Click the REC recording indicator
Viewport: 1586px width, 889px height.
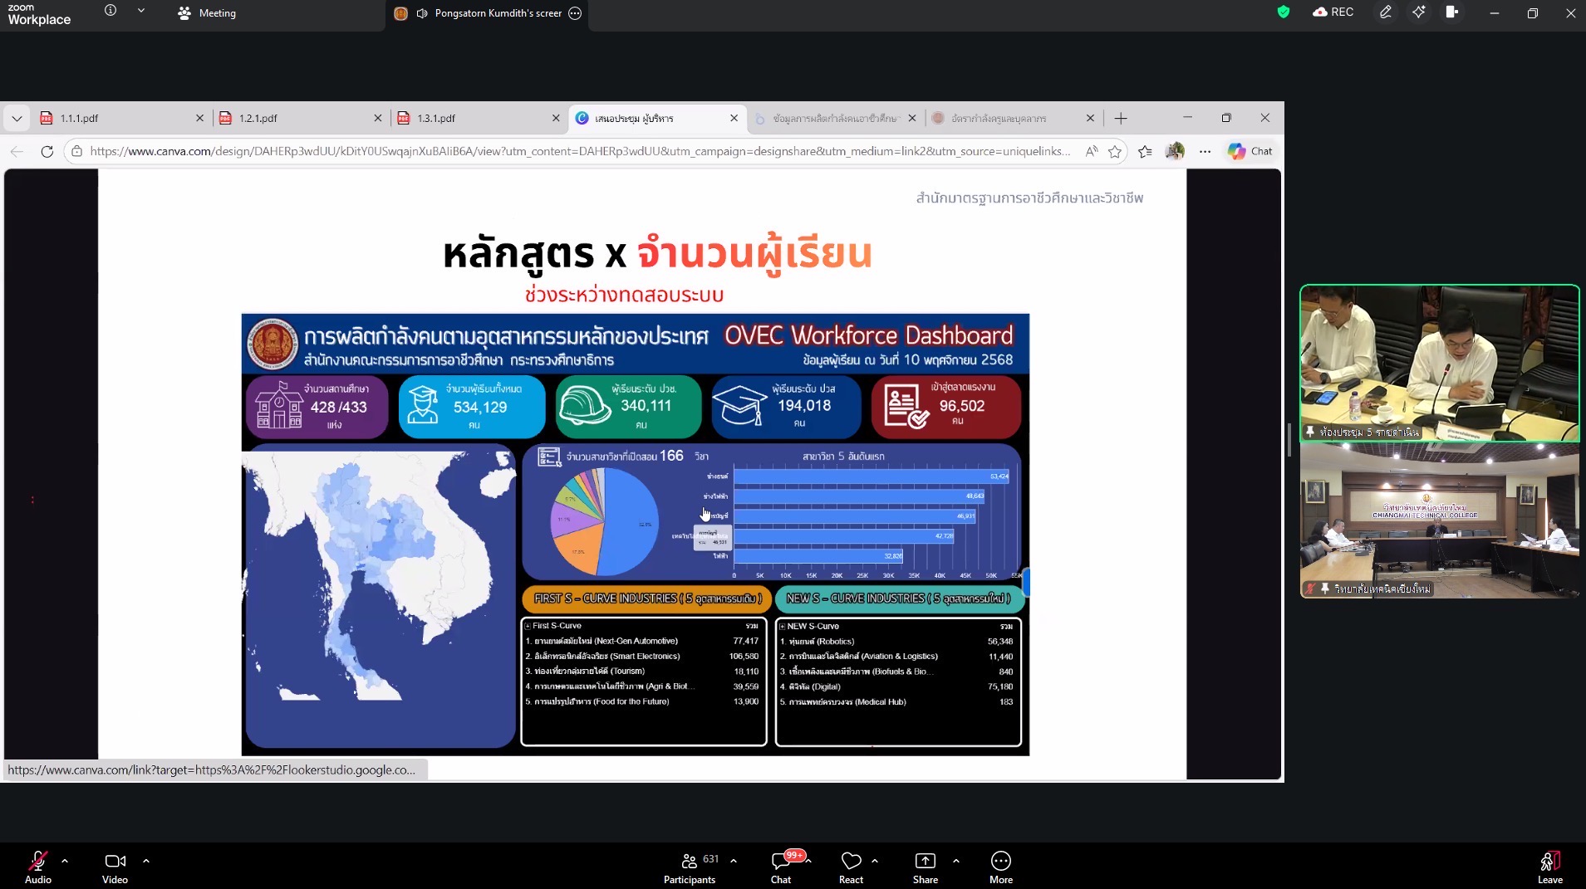pyautogui.click(x=1333, y=12)
